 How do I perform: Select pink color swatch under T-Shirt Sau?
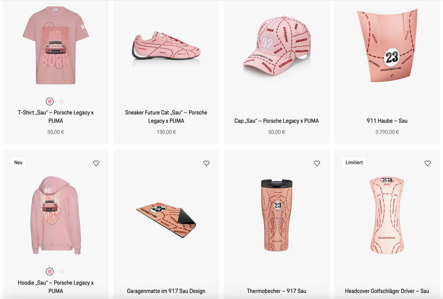tap(50, 101)
